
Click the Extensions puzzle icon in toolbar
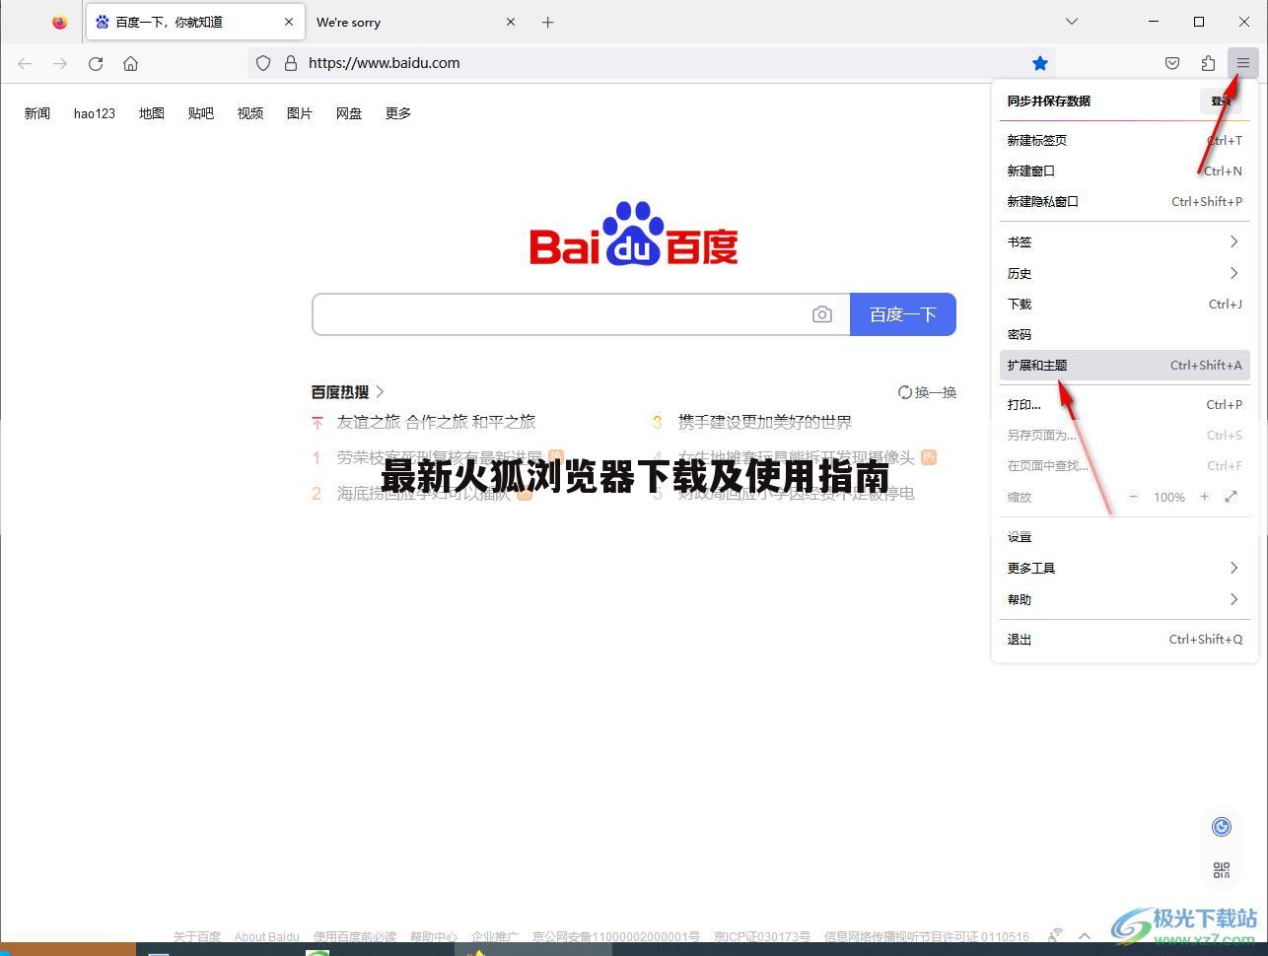point(1208,63)
